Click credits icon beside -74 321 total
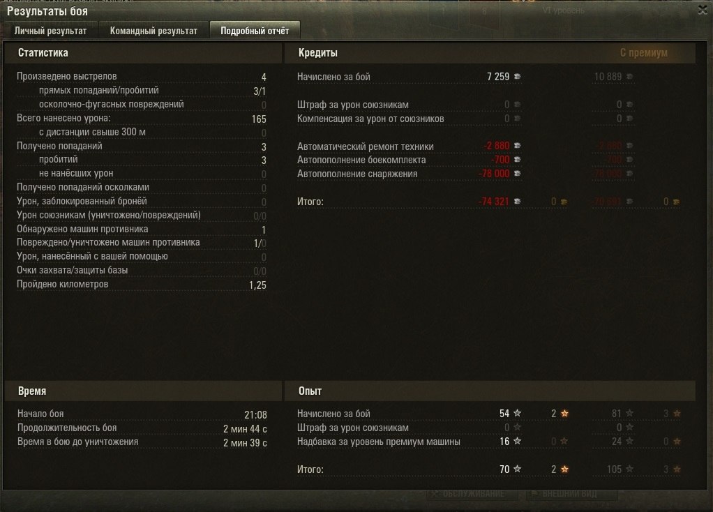The width and height of the screenshot is (713, 512). click(x=517, y=202)
